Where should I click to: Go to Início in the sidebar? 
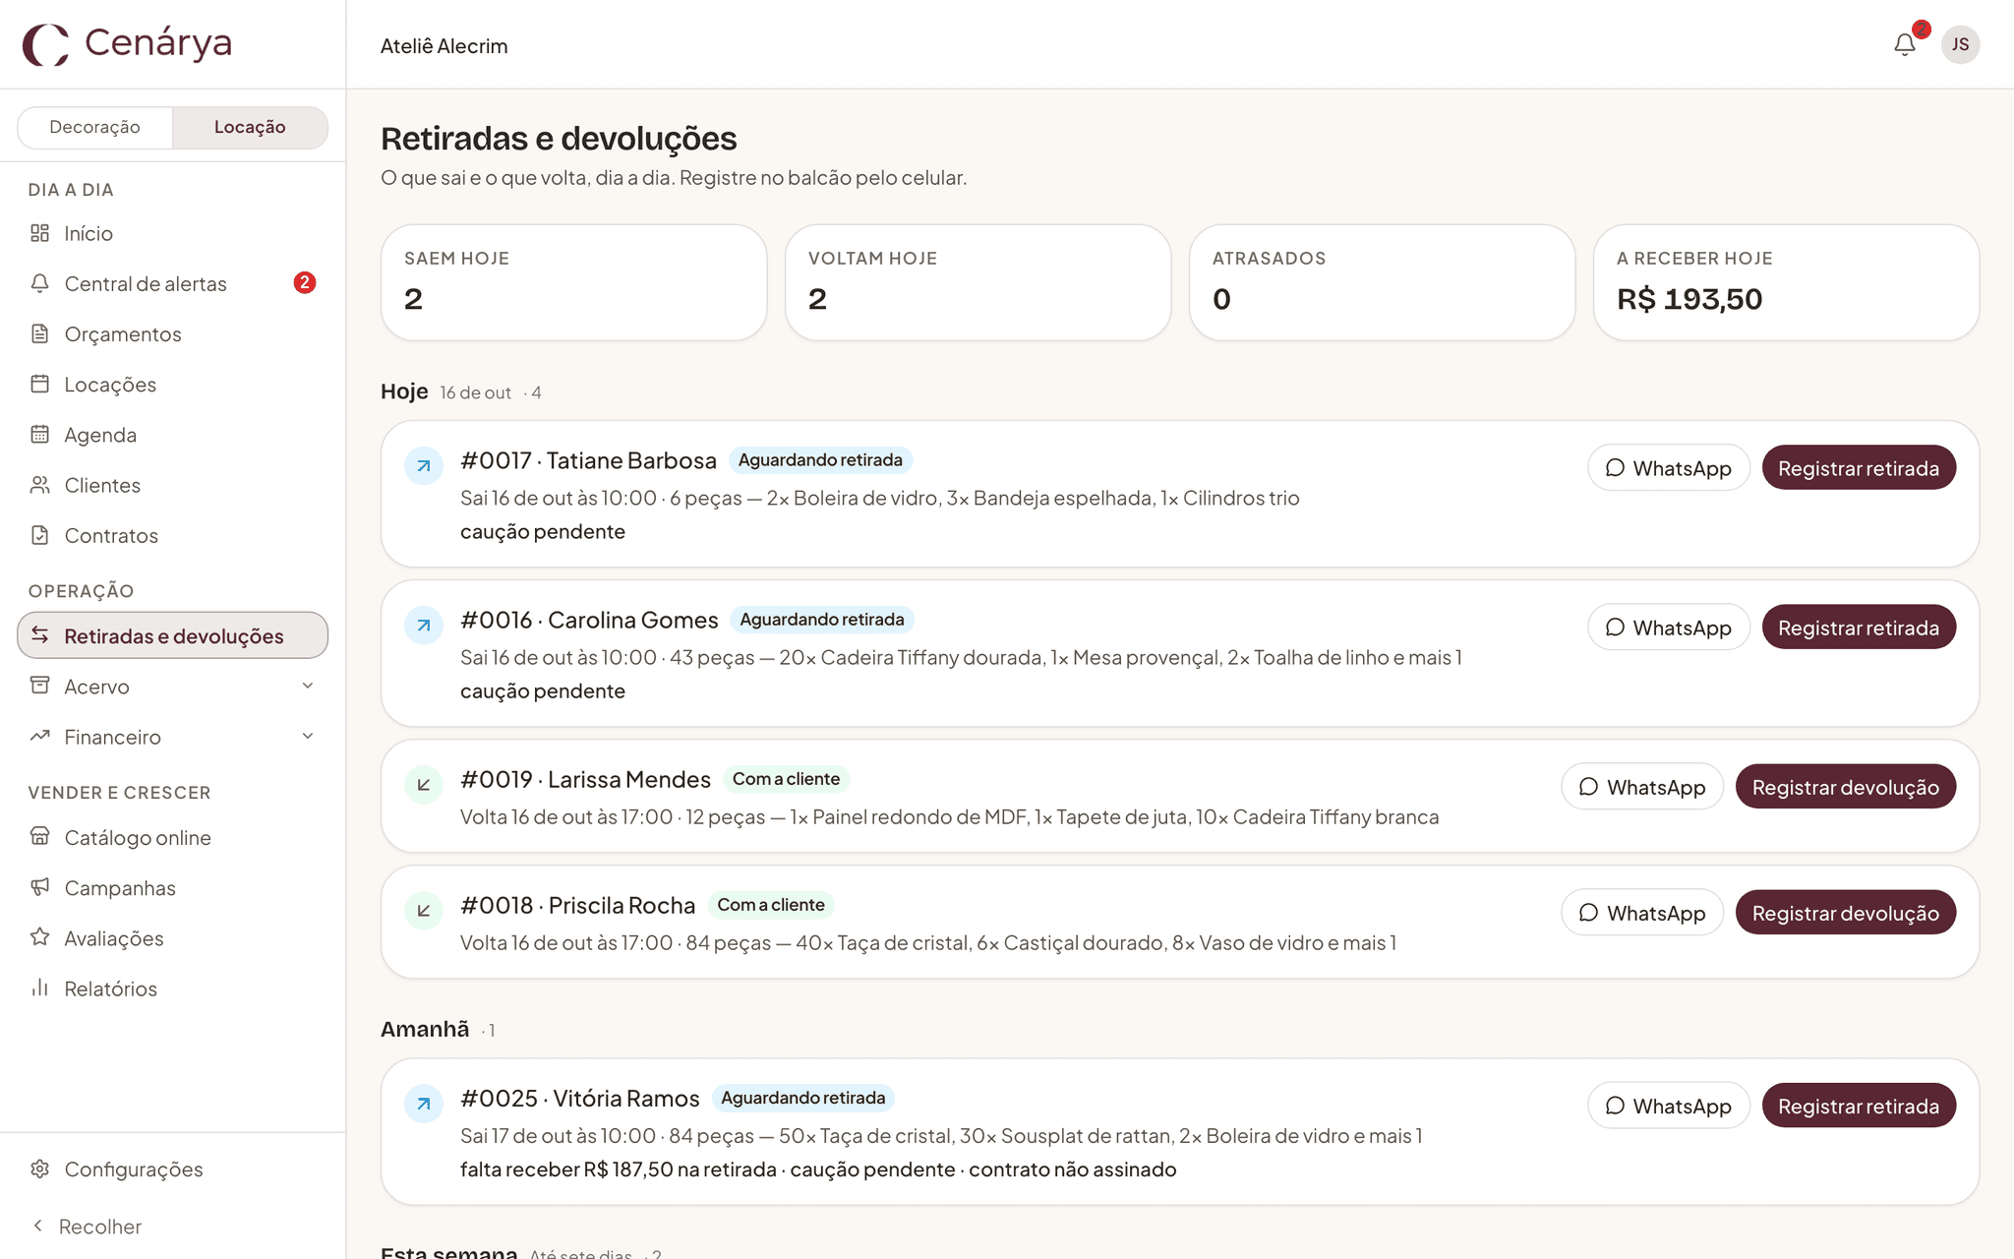coord(173,233)
